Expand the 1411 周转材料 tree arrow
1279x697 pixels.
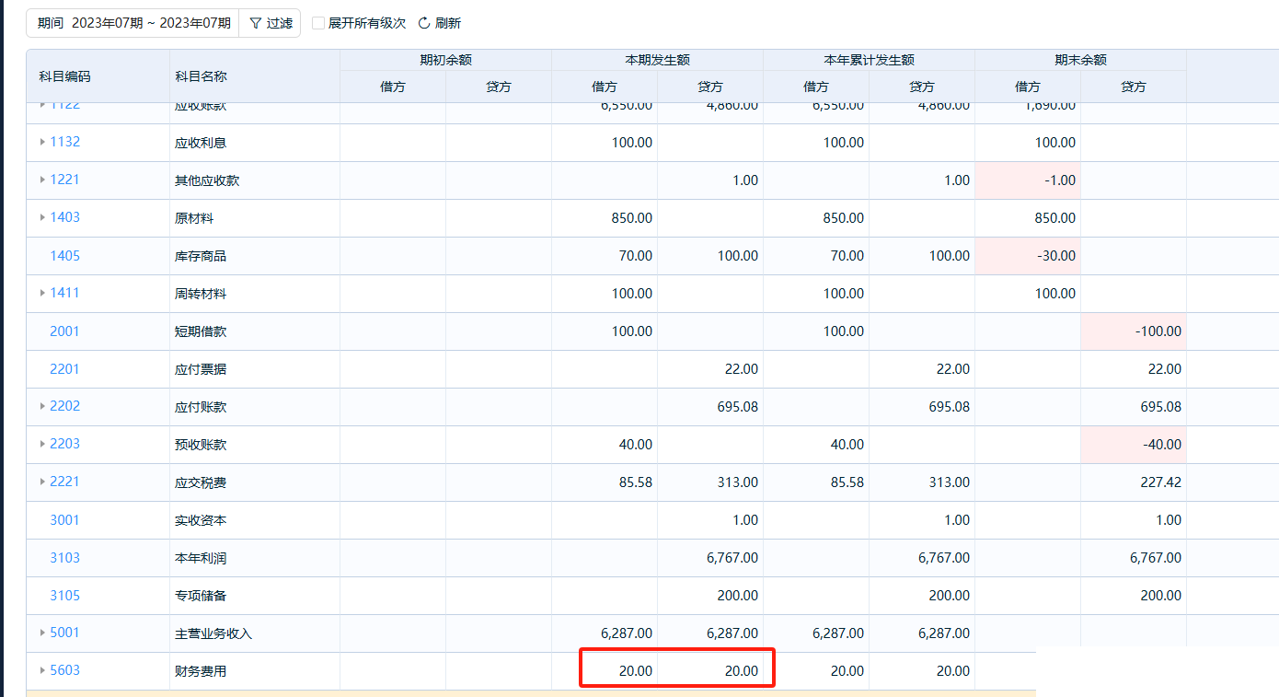[42, 293]
